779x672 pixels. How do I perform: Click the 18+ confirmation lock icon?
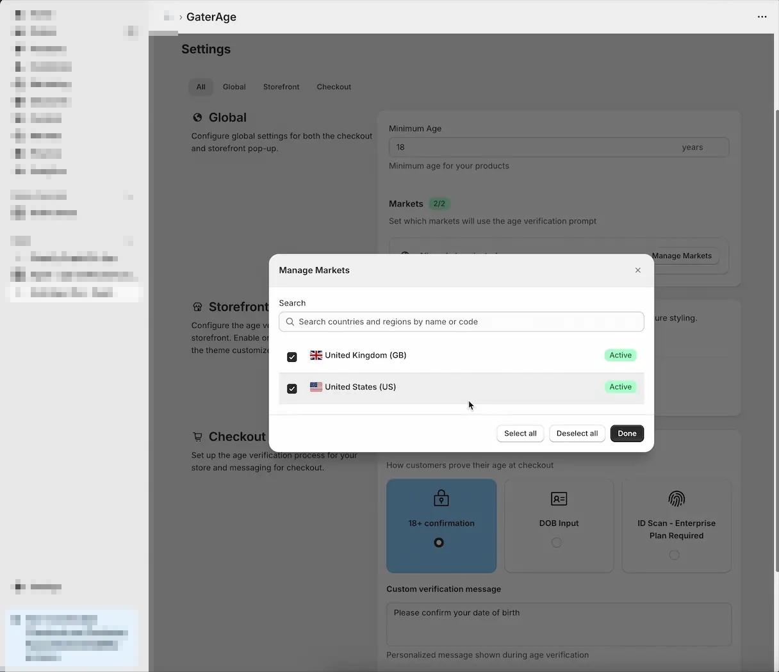pos(441,498)
